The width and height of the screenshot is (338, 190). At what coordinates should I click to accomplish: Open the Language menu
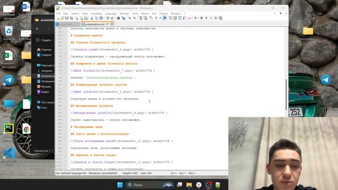coord(110,14)
